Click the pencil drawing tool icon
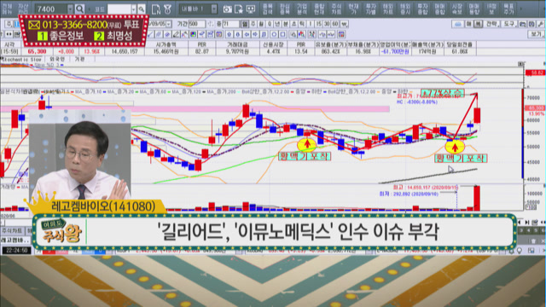Image resolution: width=546 pixels, height=307 pixels. (177, 34)
